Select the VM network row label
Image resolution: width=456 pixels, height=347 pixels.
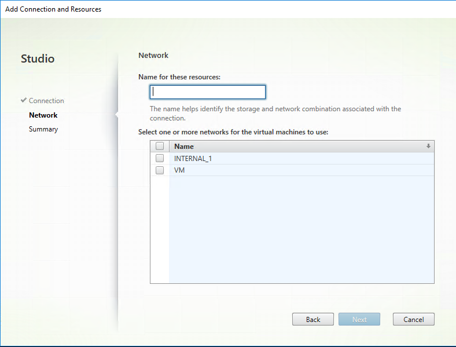[x=179, y=170]
